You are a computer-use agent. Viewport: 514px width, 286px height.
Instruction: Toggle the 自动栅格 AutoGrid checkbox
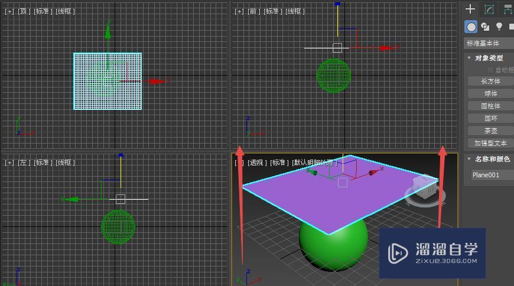coord(490,70)
